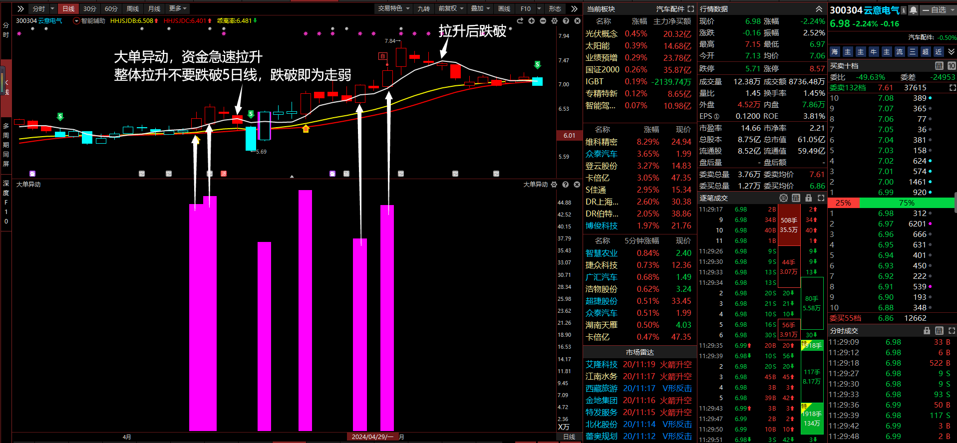Viewport: 957px width, 443px height.
Task: Toggle the 10-level depth button in 买卖十档
Action: coord(952,66)
